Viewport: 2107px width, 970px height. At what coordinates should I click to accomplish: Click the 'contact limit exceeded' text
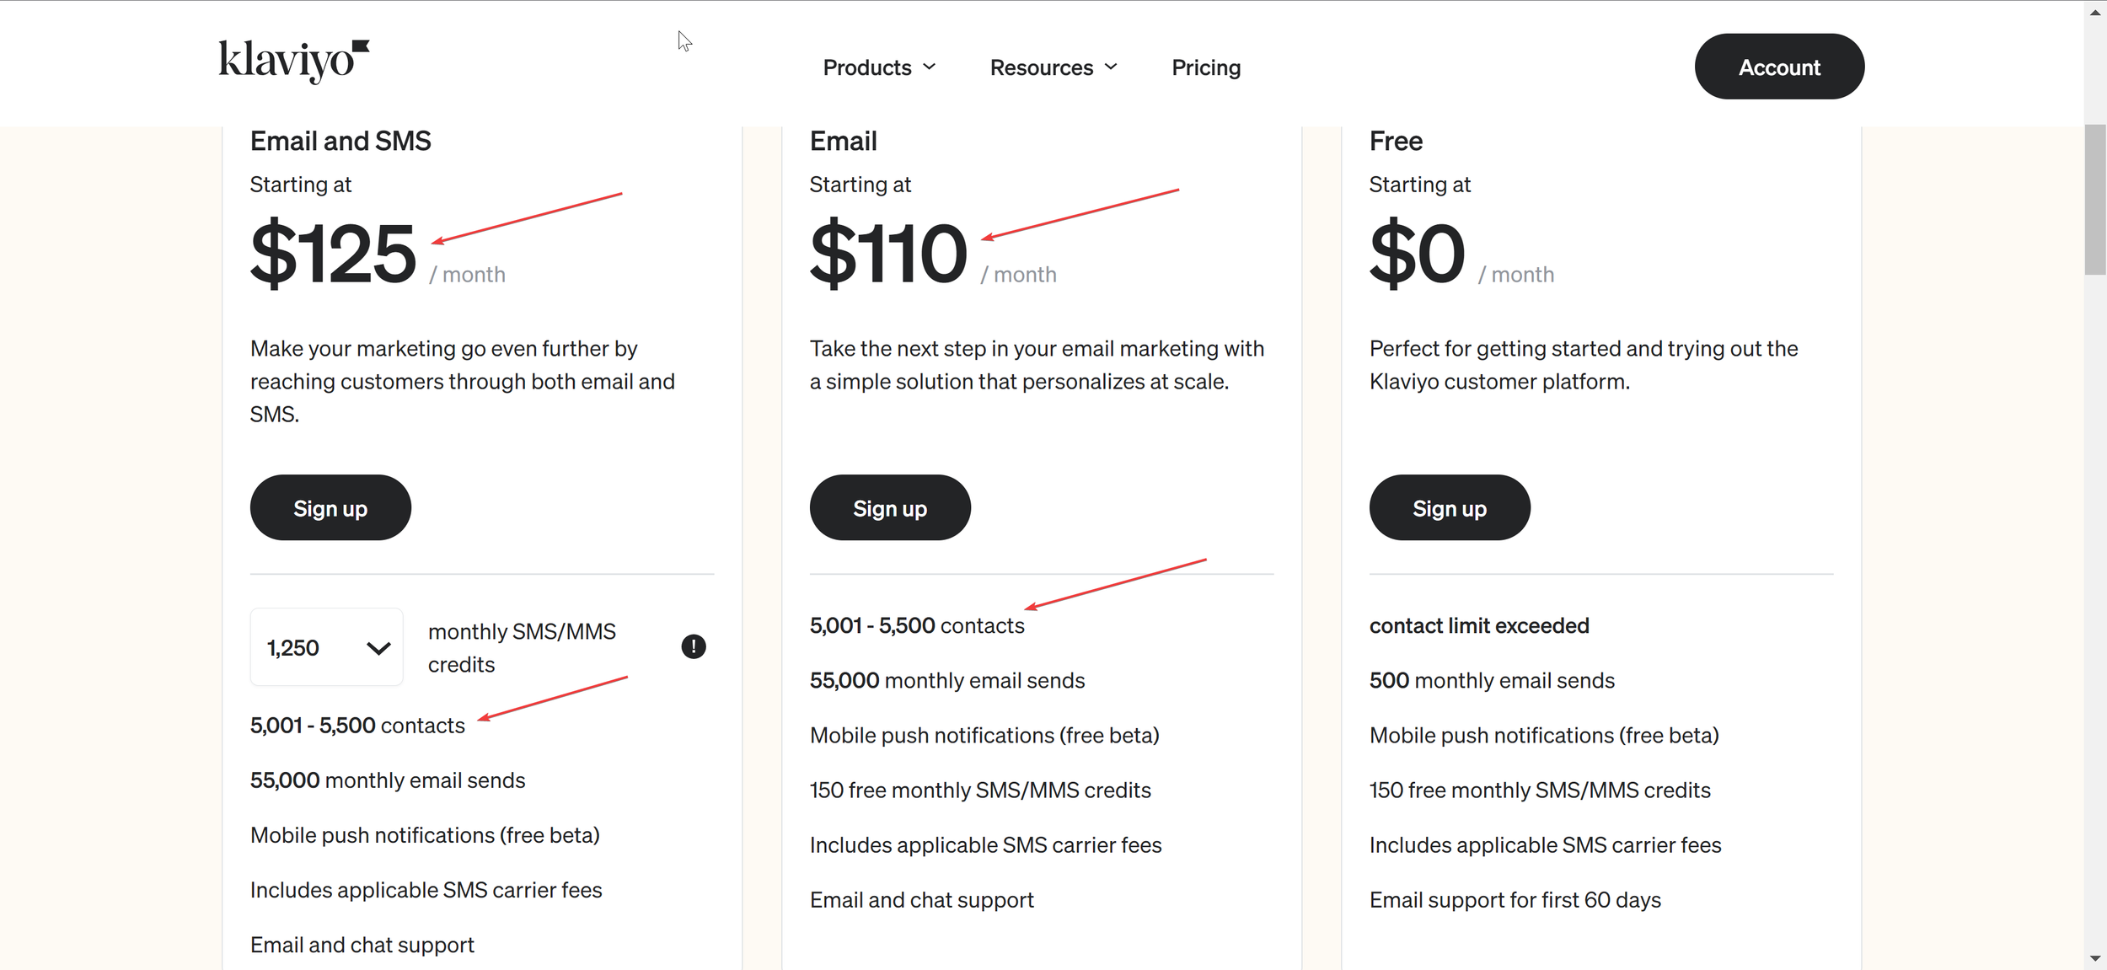pos(1479,626)
